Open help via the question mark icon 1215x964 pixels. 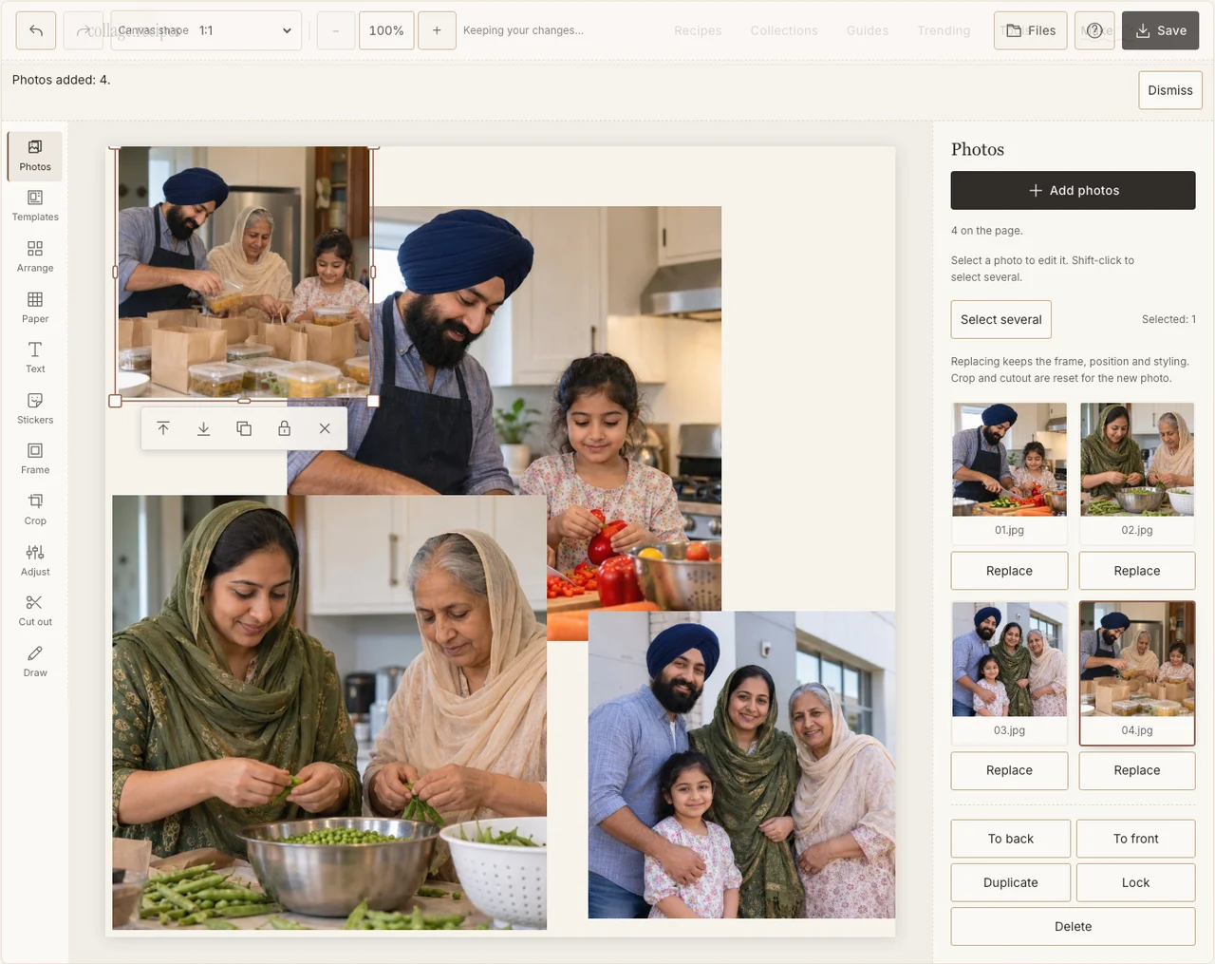point(1094,30)
